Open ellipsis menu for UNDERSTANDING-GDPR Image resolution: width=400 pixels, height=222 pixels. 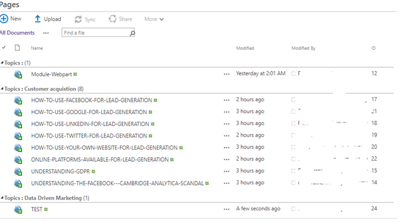click(227, 172)
